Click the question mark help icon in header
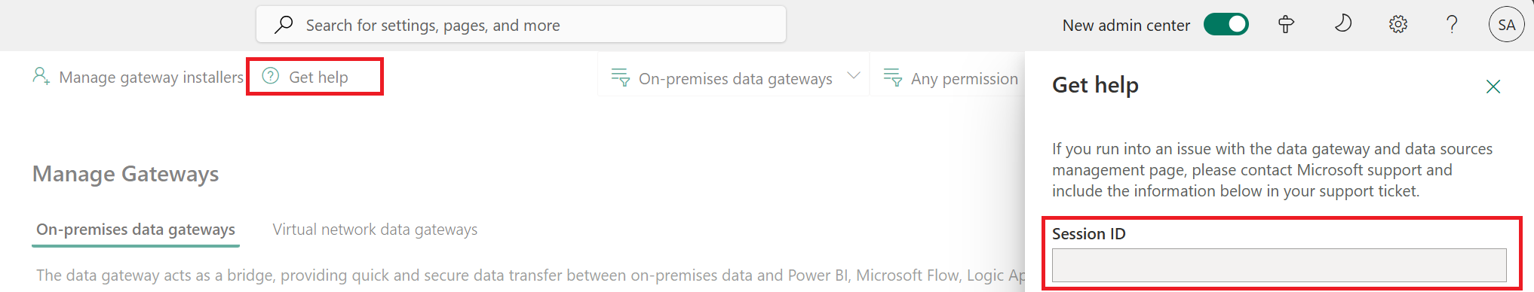Viewport: 1534px width, 292px height. tap(1452, 25)
